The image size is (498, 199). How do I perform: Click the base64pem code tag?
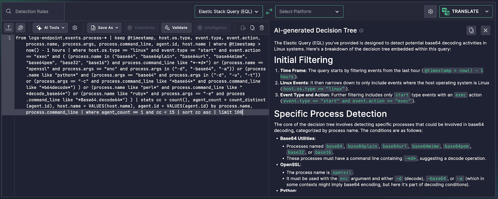pyautogui.click(x=457, y=146)
